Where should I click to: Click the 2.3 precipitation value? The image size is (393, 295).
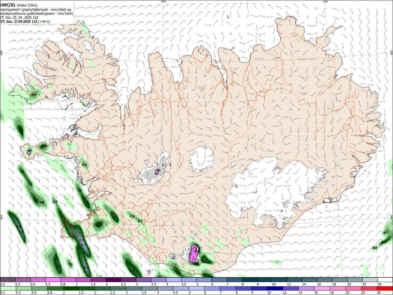tap(59, 266)
